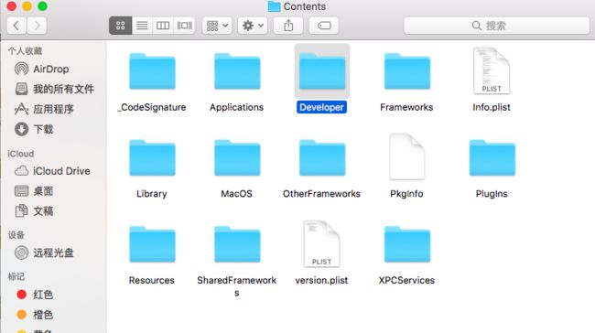Click the Contents folder proxy icon in title bar
Screen dimensions: 595x333
pyautogui.click(x=274, y=6)
